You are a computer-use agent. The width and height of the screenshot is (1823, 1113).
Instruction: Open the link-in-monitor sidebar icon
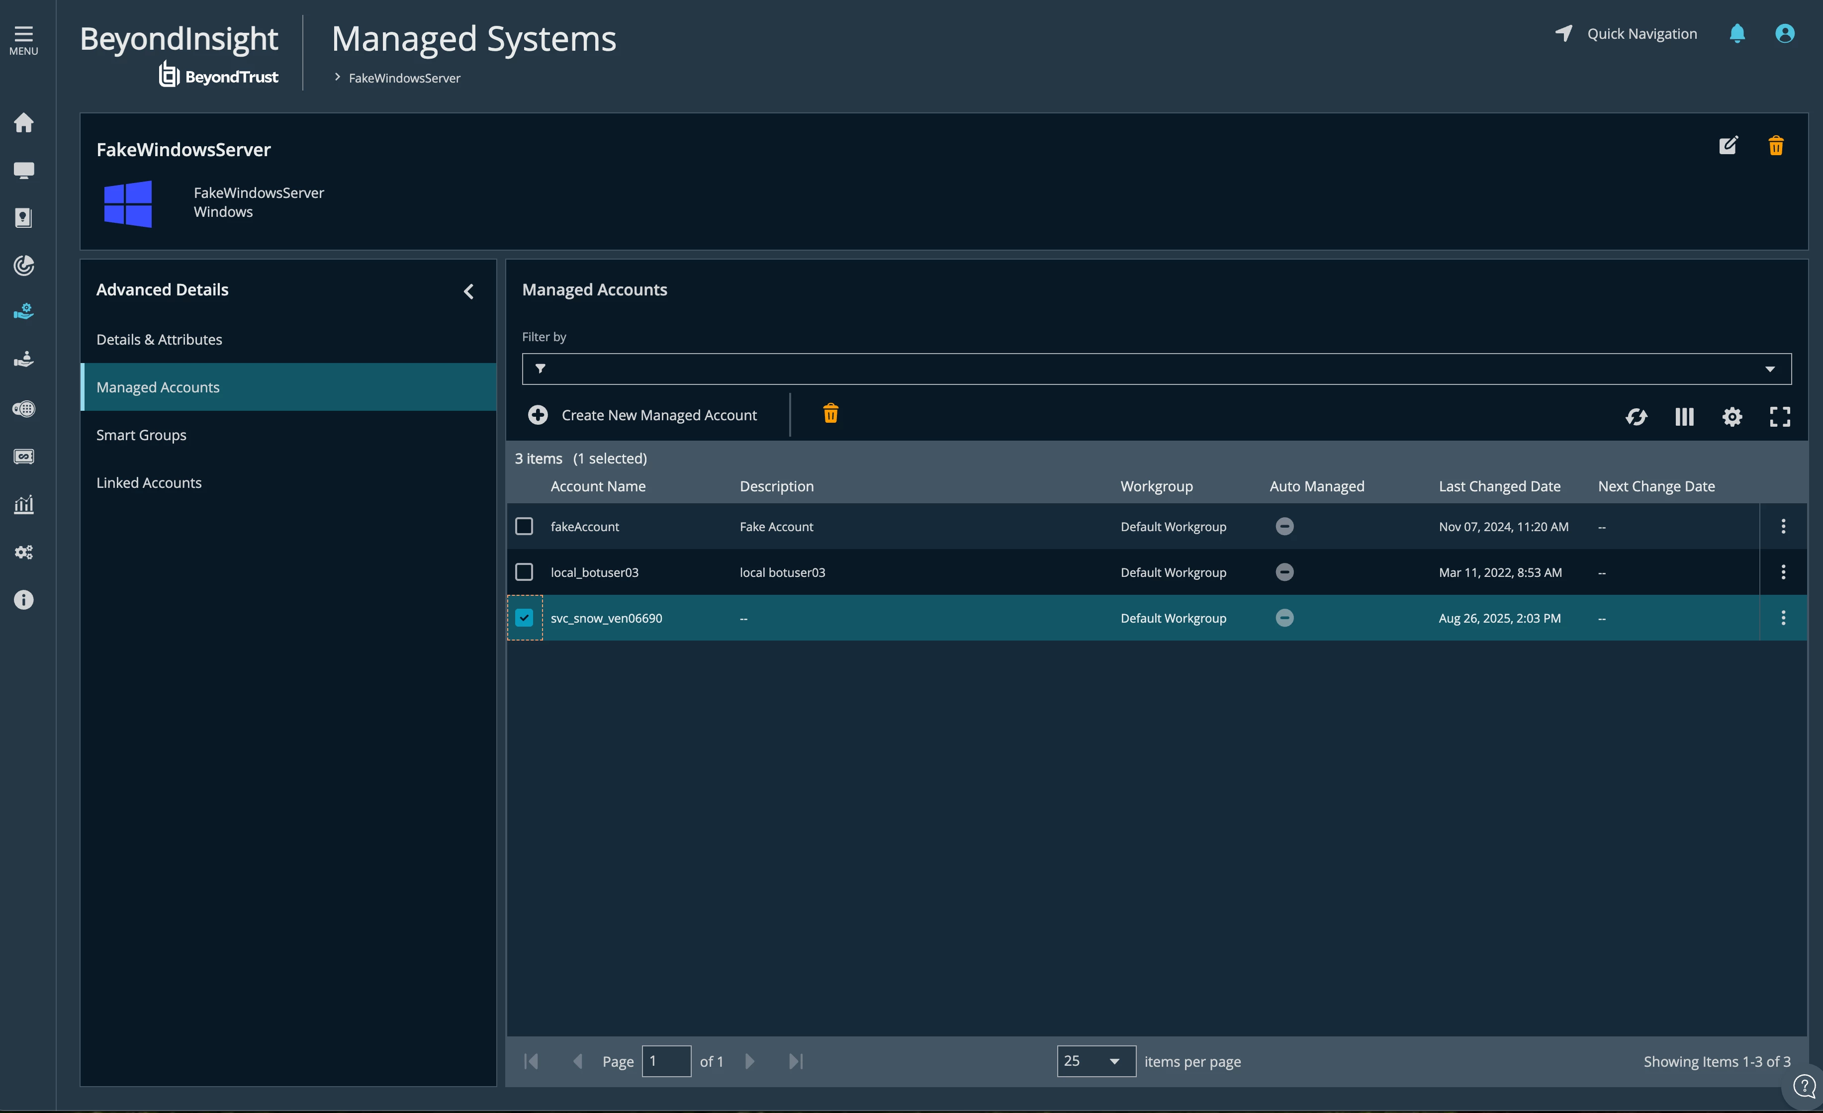click(24, 456)
